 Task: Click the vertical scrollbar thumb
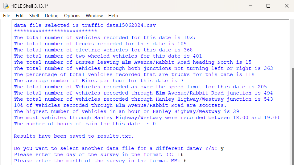click(x=292, y=116)
